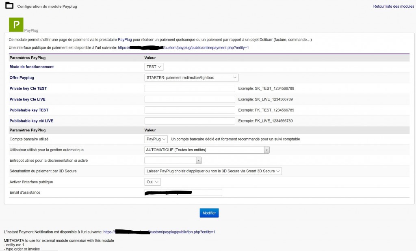
Task: Click the folder icon beside the configuration title
Action: (9, 6)
